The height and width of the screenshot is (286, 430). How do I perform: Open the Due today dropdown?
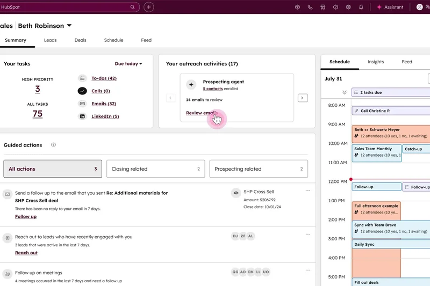(128, 64)
